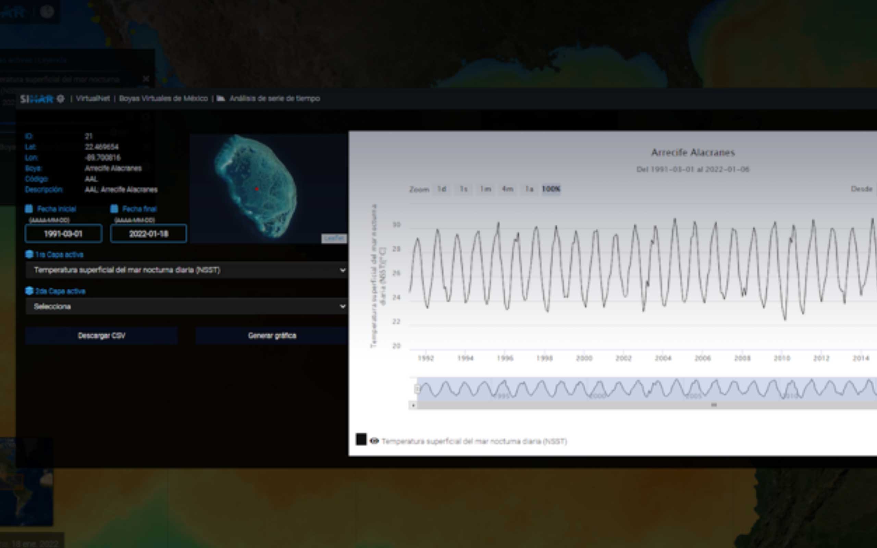This screenshot has width=877, height=548.
Task: Click the layer icon next to 1ra Capa activa
Action: 29,254
